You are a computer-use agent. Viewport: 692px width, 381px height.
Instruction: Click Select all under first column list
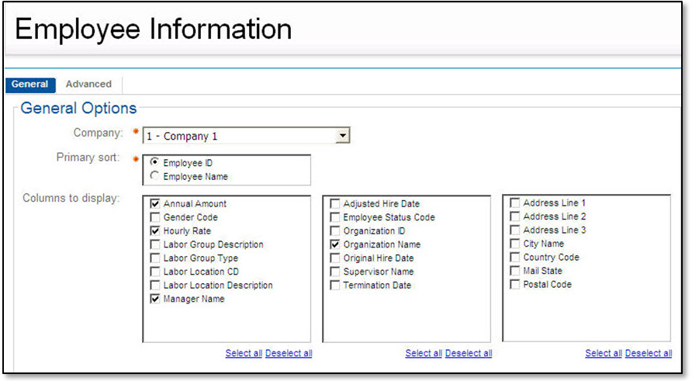point(244,353)
